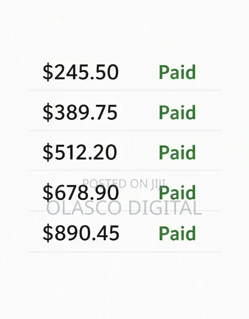249x319 pixels.
Task: Click the POSTED ON JIJI watermark
Action: [124, 184]
